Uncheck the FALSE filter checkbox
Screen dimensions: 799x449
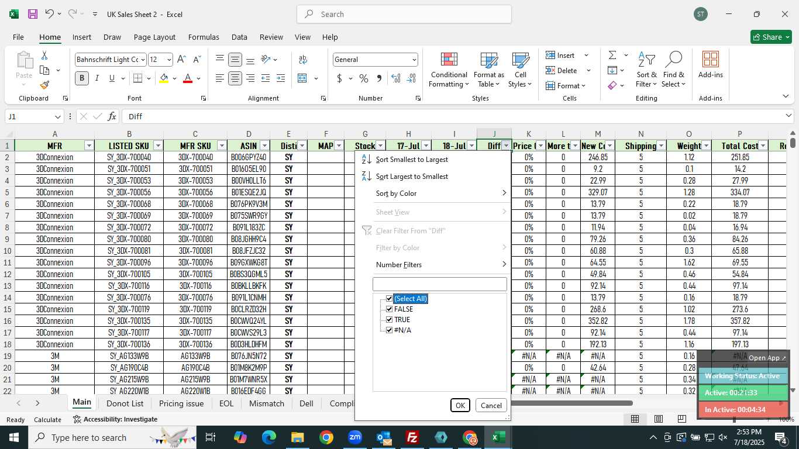tap(390, 309)
